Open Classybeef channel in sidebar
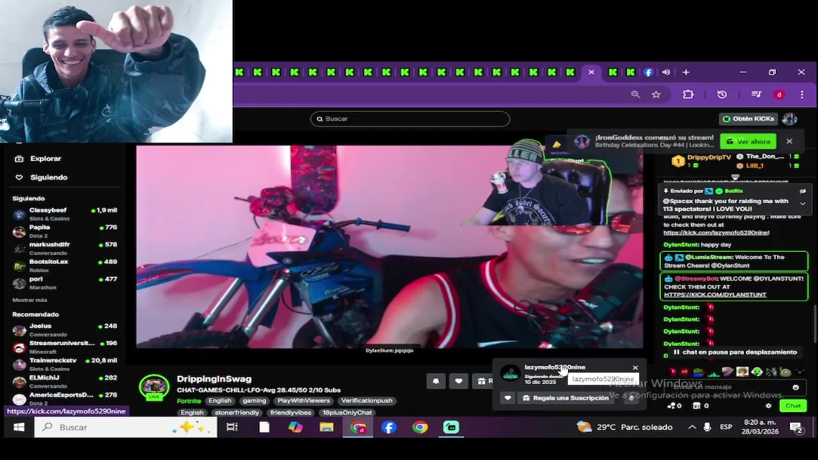This screenshot has width=818, height=460. [64, 214]
